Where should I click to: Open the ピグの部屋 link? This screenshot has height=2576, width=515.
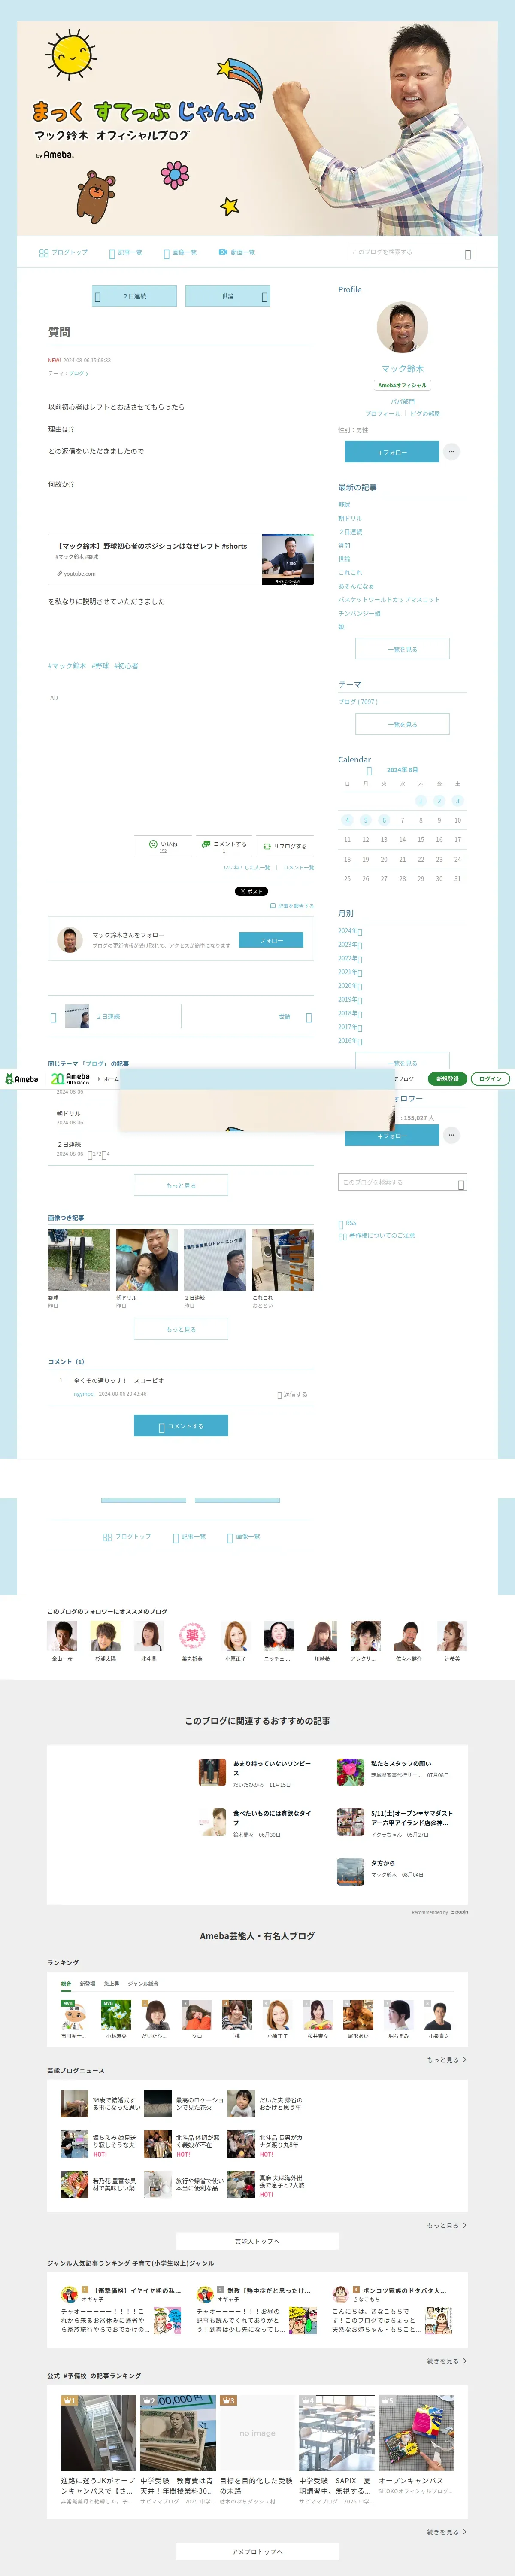(x=425, y=413)
